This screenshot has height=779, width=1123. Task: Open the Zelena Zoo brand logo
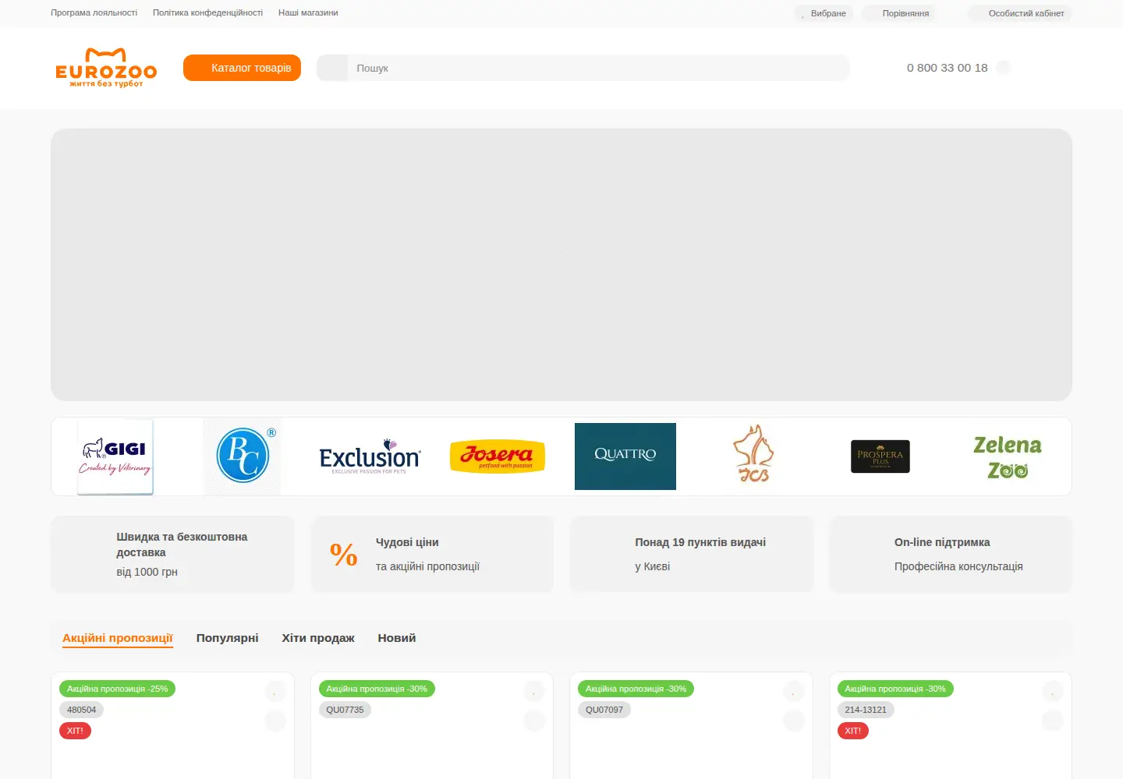point(1008,456)
